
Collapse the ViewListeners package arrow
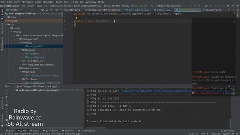17,68
